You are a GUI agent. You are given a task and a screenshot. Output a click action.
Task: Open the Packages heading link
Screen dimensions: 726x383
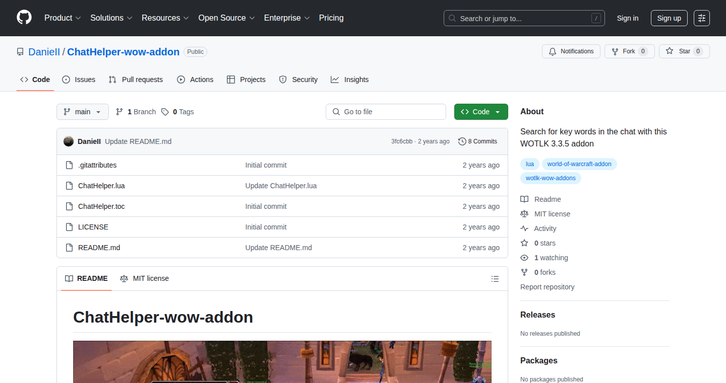click(539, 360)
